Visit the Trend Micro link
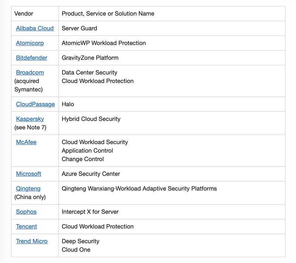The width and height of the screenshot is (296, 263). coord(32,241)
